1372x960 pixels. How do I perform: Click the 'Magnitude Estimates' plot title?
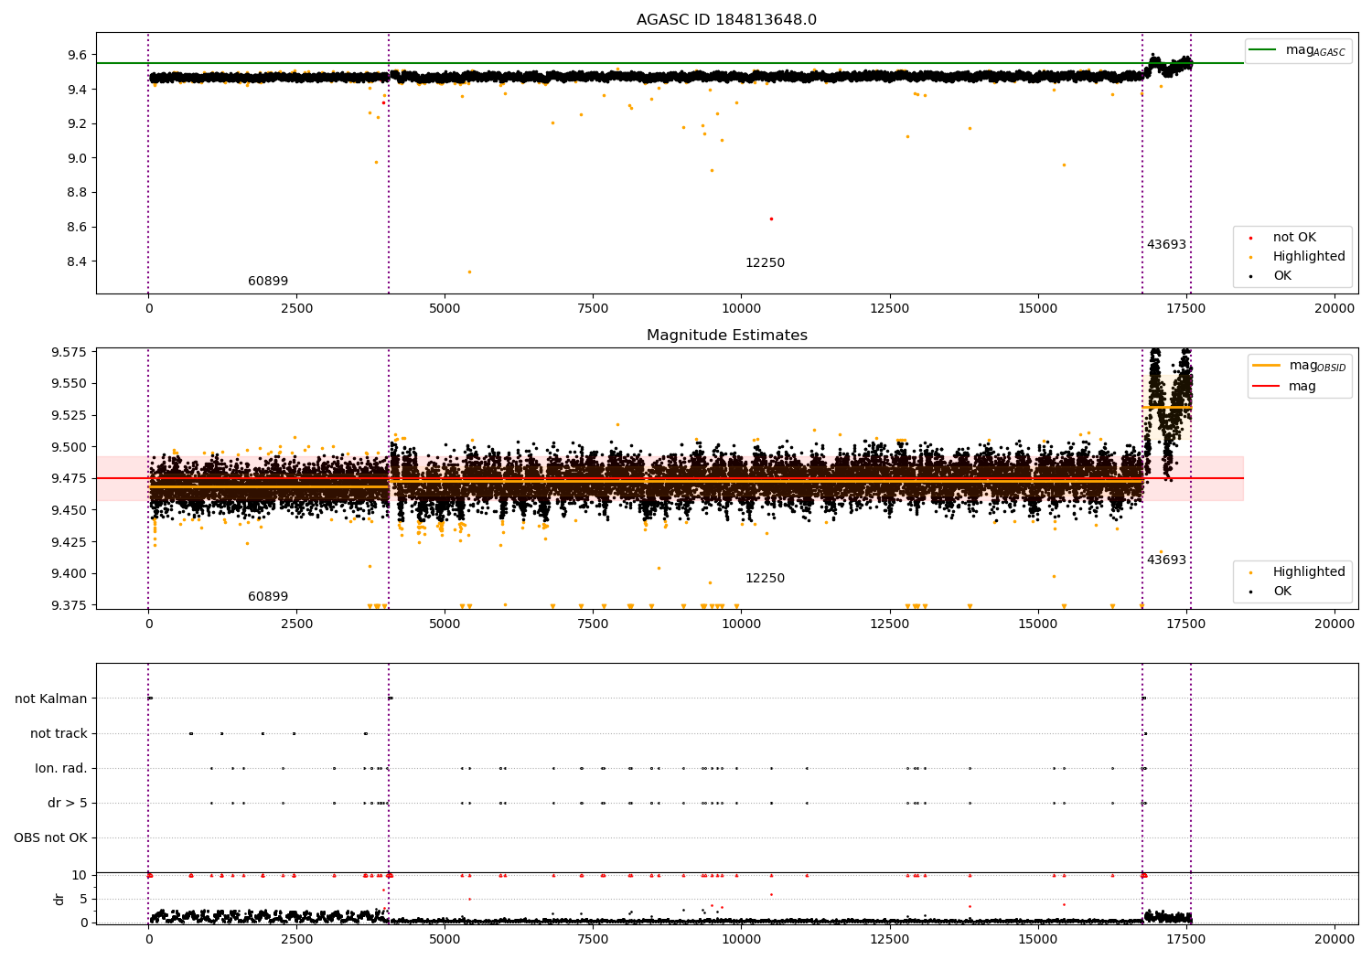click(726, 336)
